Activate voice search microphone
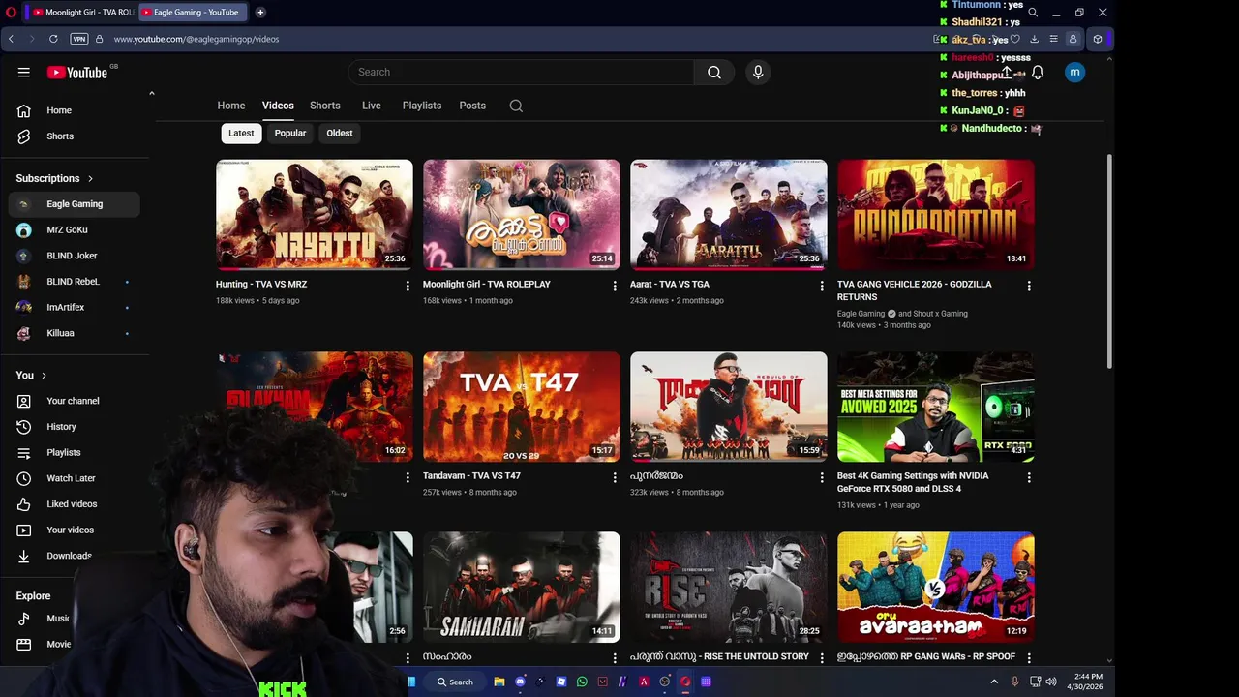 (x=758, y=73)
